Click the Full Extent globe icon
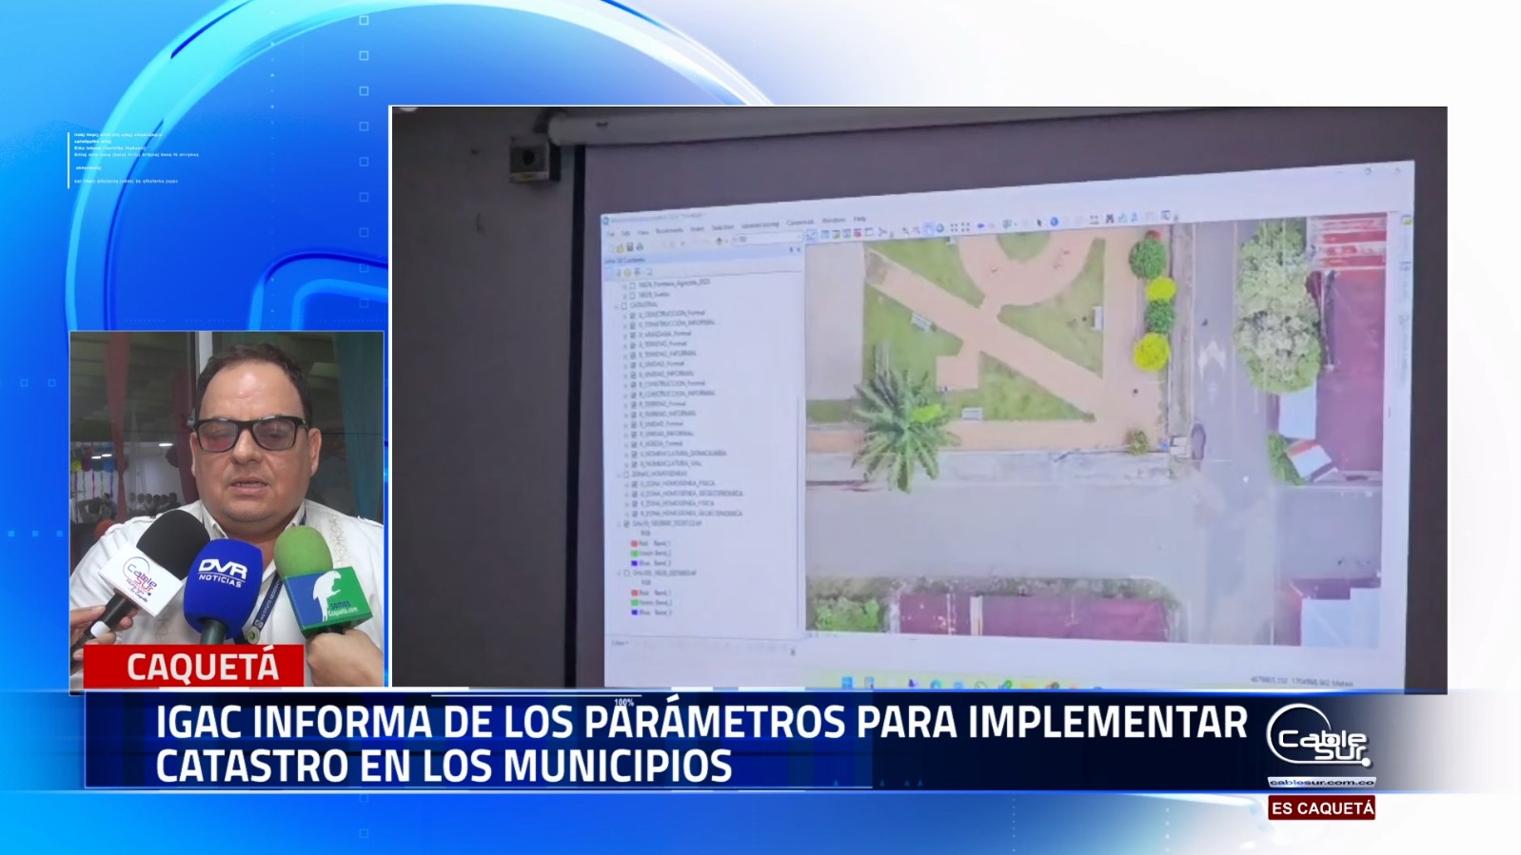 click(939, 228)
